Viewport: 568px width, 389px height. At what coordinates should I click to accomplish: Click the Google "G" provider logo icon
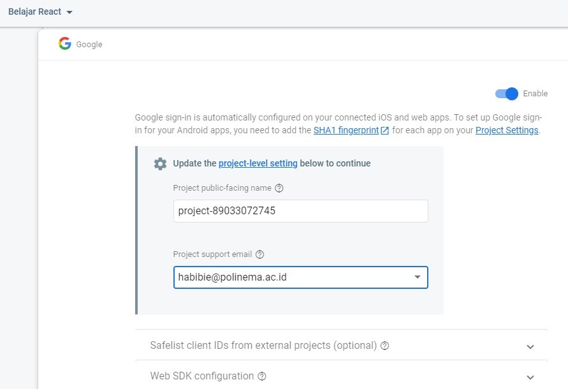tap(64, 44)
